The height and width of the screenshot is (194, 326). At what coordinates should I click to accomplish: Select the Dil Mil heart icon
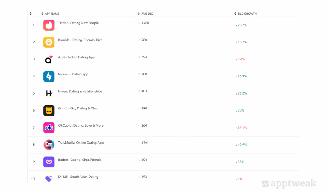[49, 179]
